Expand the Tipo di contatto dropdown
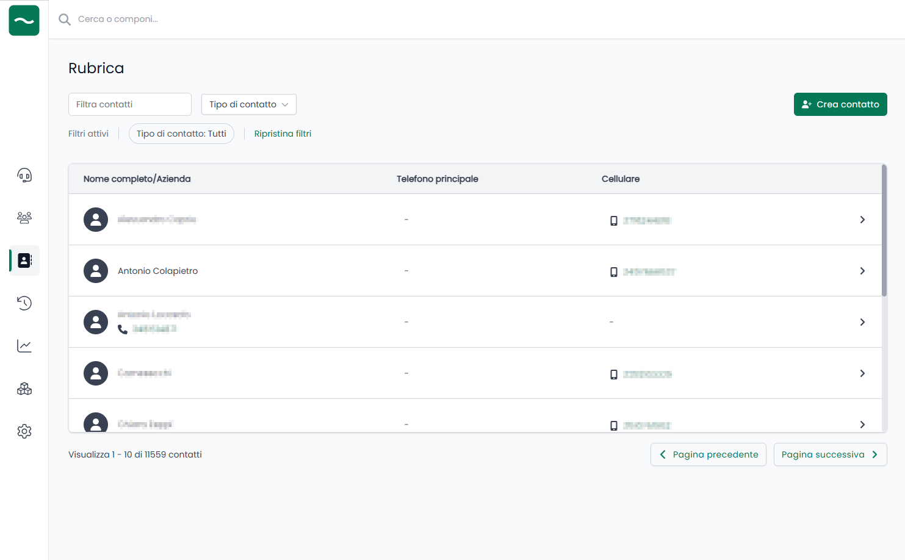905x560 pixels. pyautogui.click(x=248, y=104)
